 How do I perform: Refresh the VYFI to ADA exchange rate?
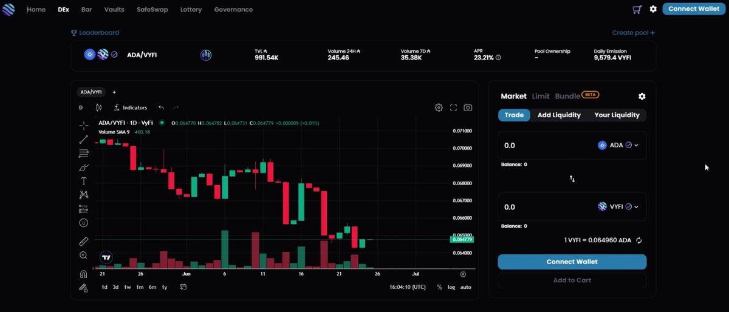639,240
